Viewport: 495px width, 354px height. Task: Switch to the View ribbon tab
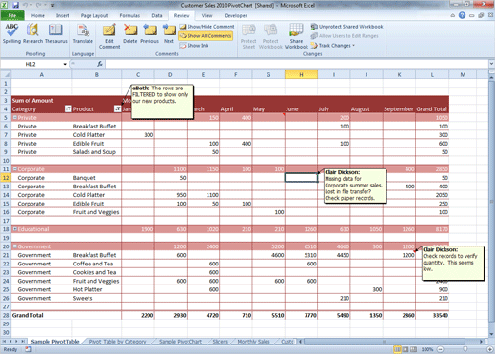coord(207,15)
